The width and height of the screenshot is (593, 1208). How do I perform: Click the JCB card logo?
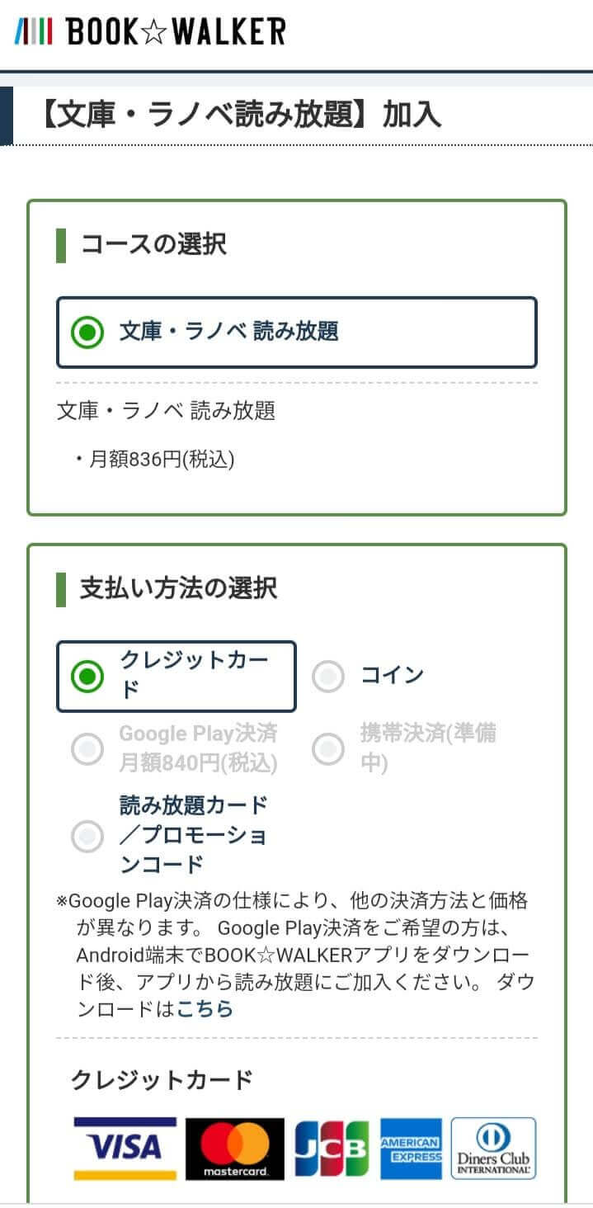point(332,1148)
